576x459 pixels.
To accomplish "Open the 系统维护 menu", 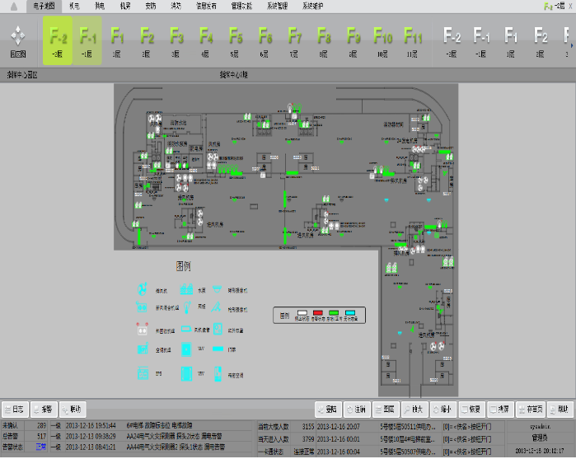I will click(312, 7).
